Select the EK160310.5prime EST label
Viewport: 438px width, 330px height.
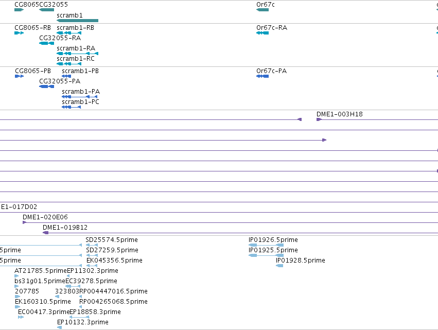(43, 302)
